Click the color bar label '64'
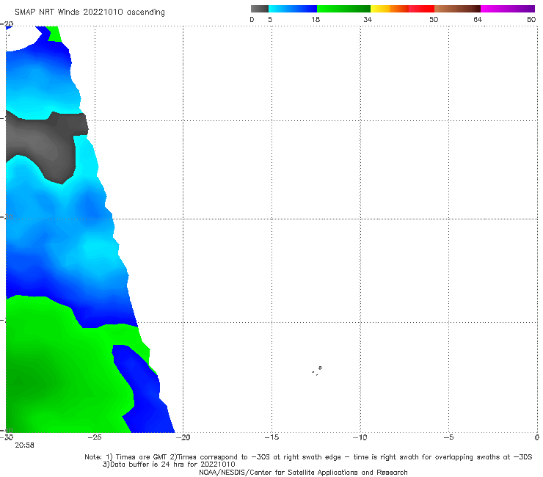543x477 pixels. coord(478,19)
